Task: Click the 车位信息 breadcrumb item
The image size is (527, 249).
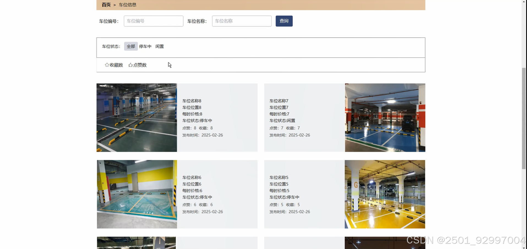Action: (x=128, y=5)
